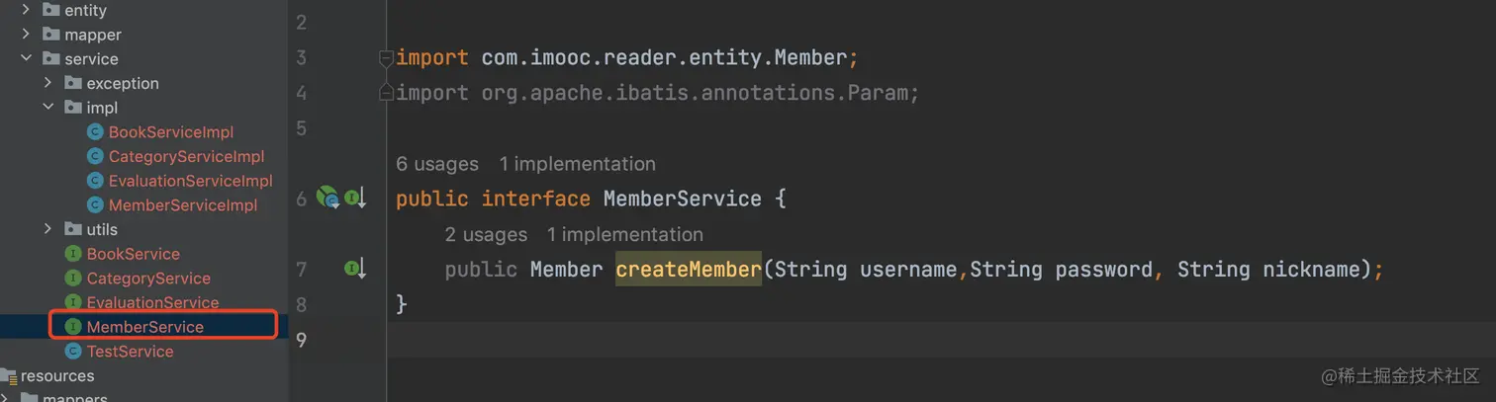Click the 'org.apache.ibatis.annotations.Param' import
This screenshot has width=1496, height=402.
tap(696, 93)
